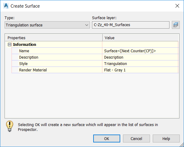184x147 pixels.
Task: Click the Properties column header
Action: click(53, 38)
